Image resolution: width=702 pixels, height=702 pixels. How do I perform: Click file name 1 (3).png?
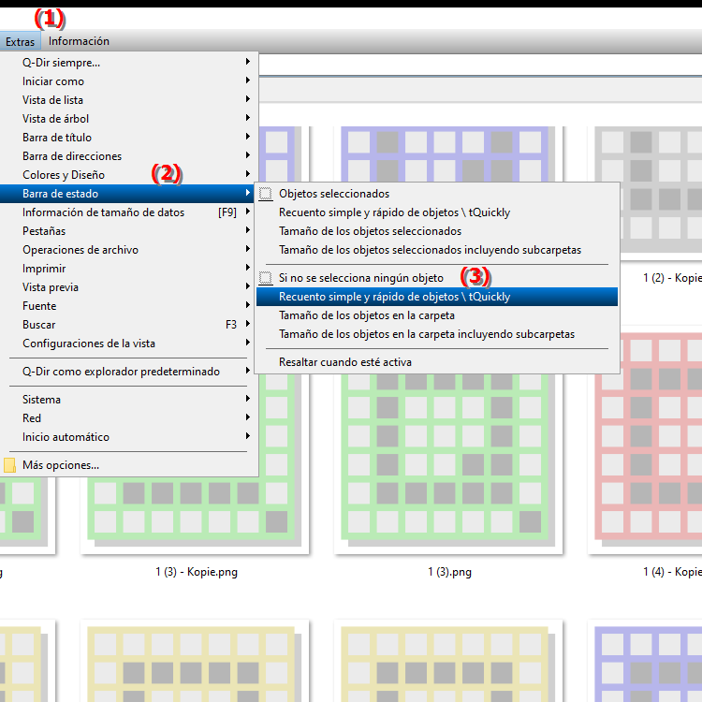pyautogui.click(x=449, y=572)
